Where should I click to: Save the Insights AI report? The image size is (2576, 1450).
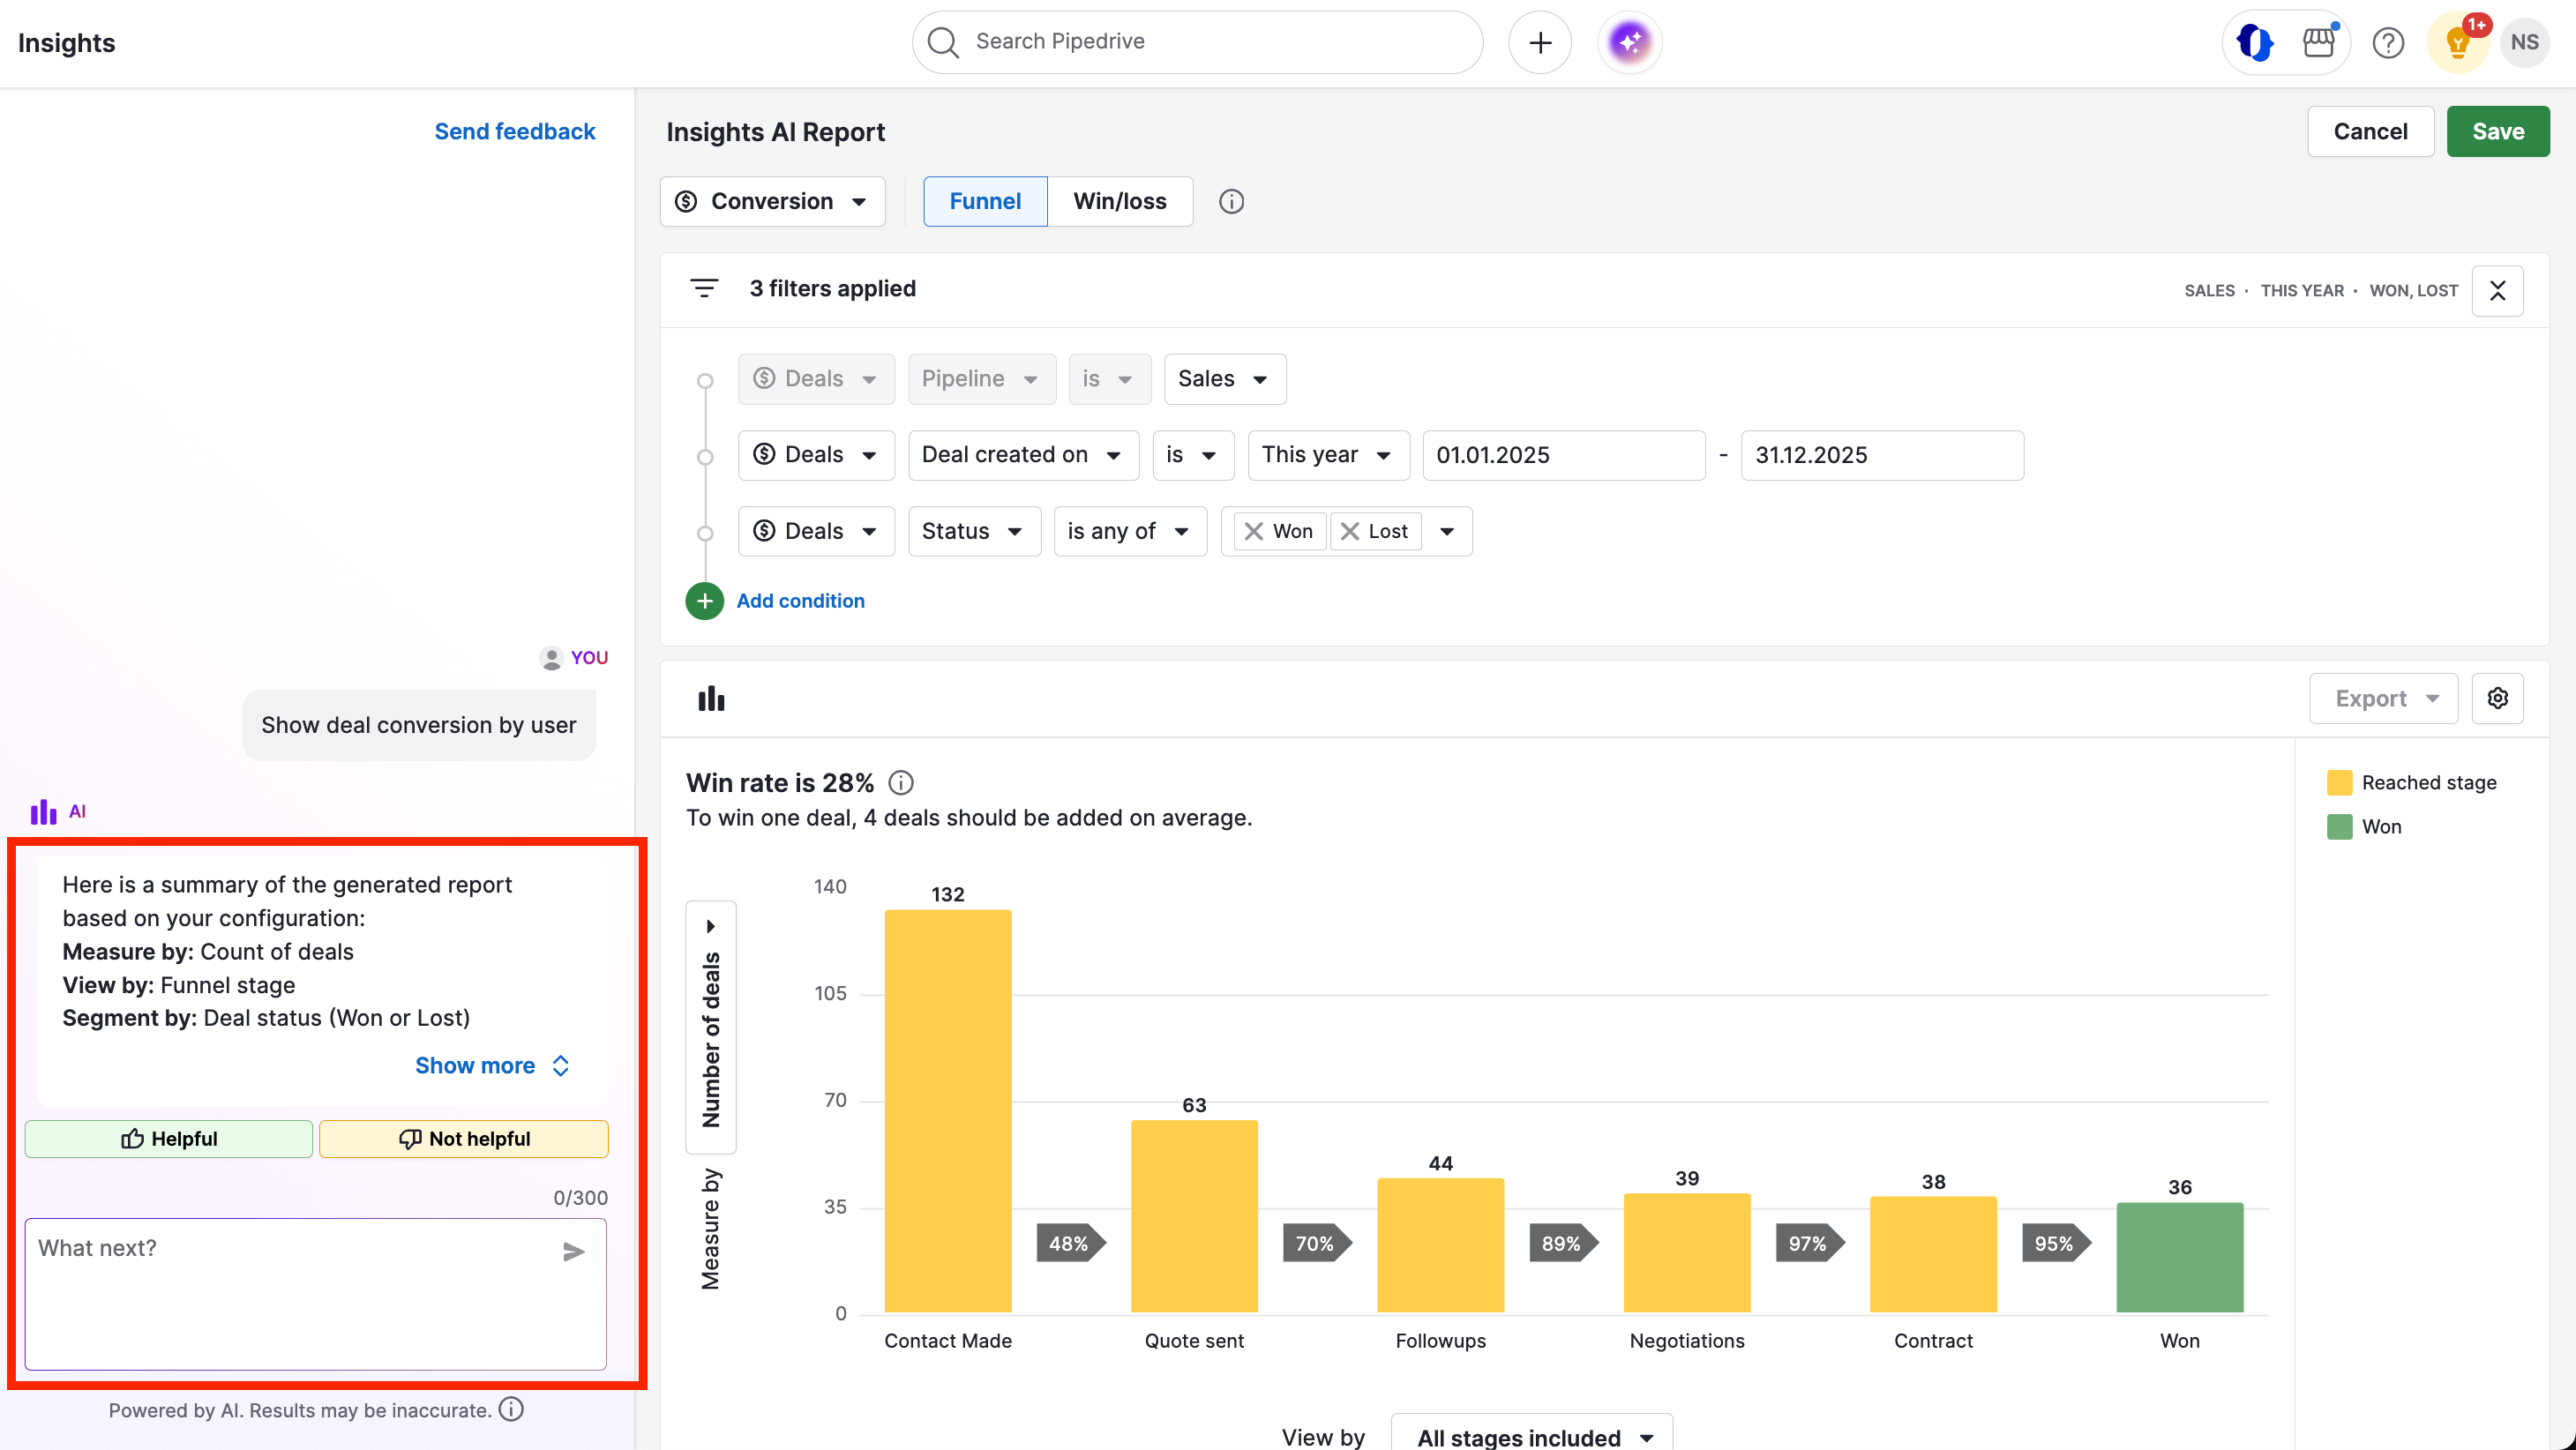coord(2498,131)
